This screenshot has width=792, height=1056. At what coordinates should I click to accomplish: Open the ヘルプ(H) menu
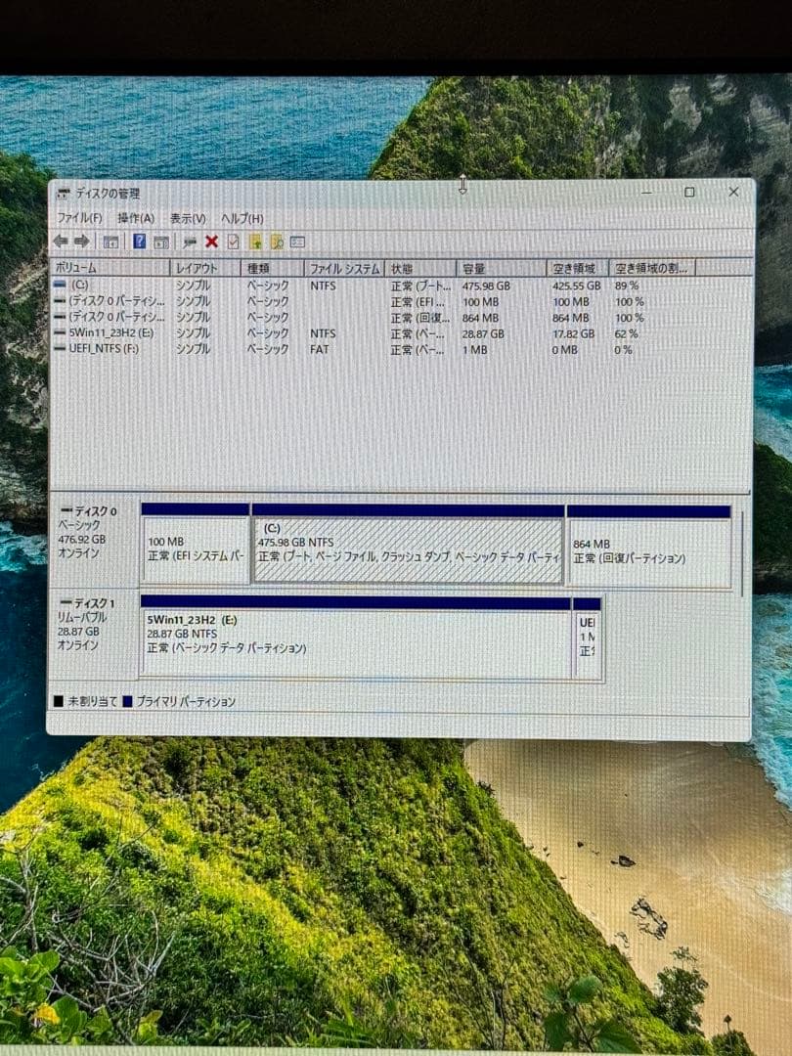pyautogui.click(x=240, y=219)
